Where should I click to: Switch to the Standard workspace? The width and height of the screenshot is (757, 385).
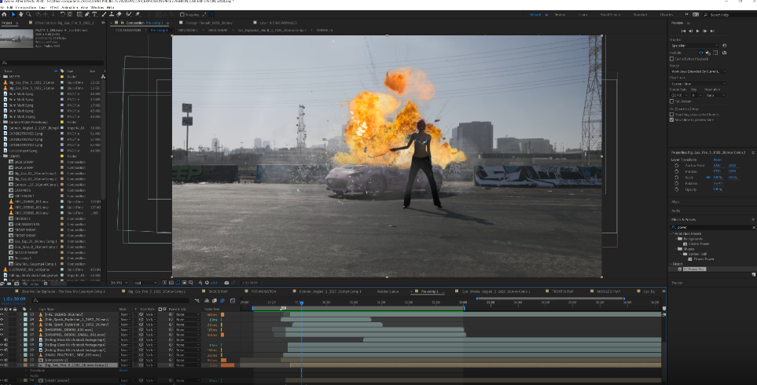pos(640,15)
